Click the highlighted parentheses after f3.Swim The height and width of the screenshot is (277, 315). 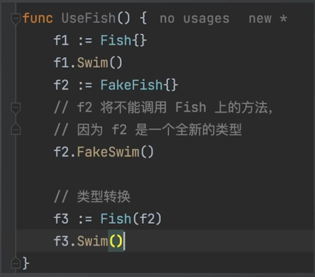pos(116,241)
